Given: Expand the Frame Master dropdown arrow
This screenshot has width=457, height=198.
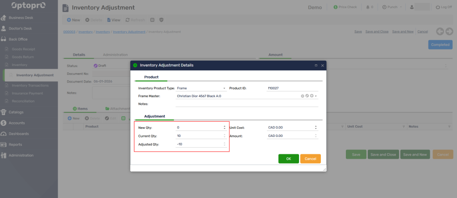Looking at the screenshot, I should tap(316, 96).
